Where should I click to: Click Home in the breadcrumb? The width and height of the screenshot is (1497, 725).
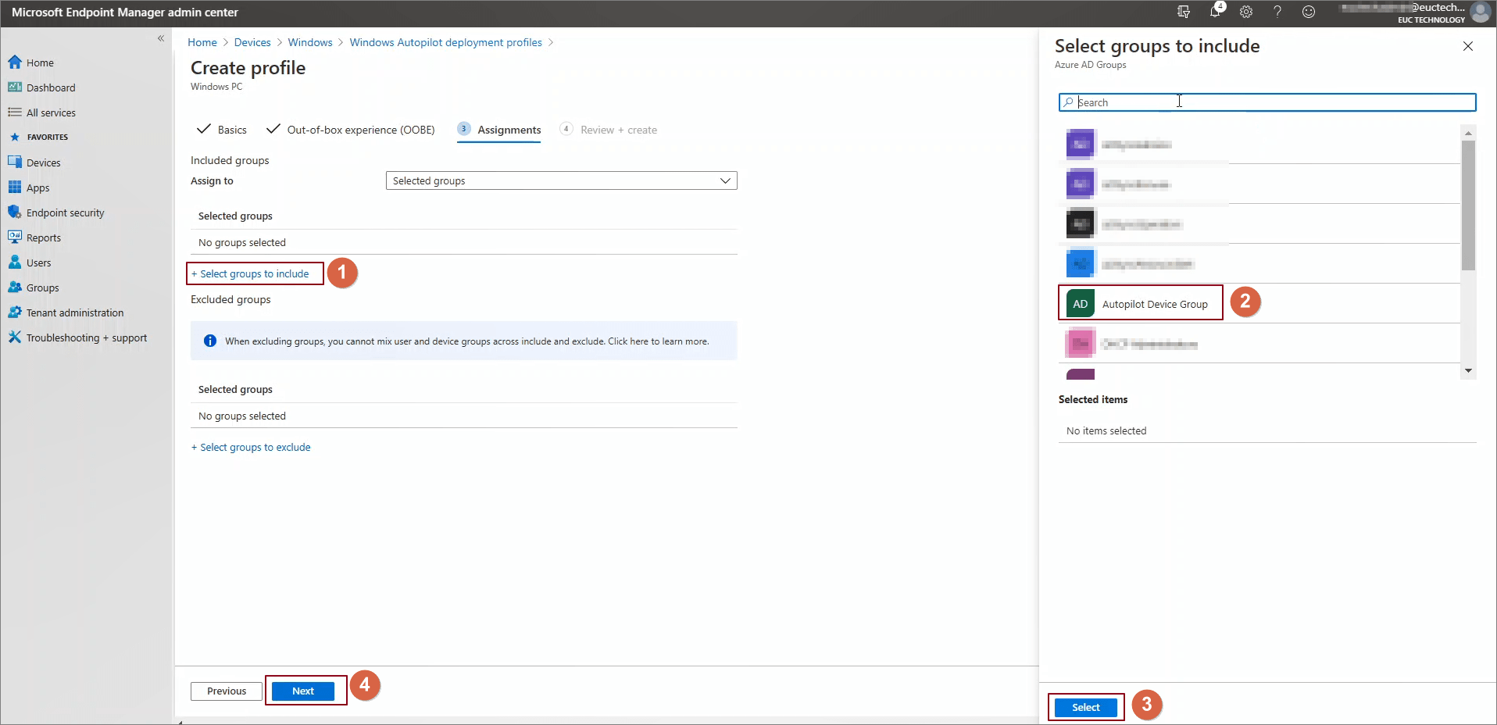202,42
